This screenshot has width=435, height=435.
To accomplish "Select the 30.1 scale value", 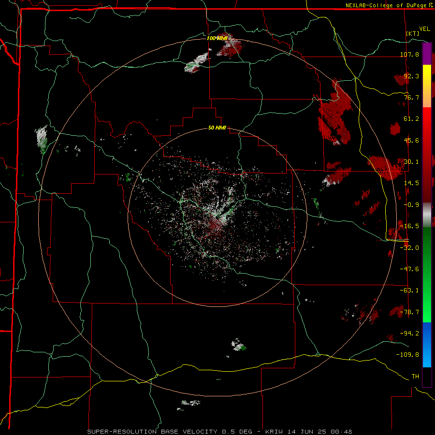I will (x=411, y=162).
